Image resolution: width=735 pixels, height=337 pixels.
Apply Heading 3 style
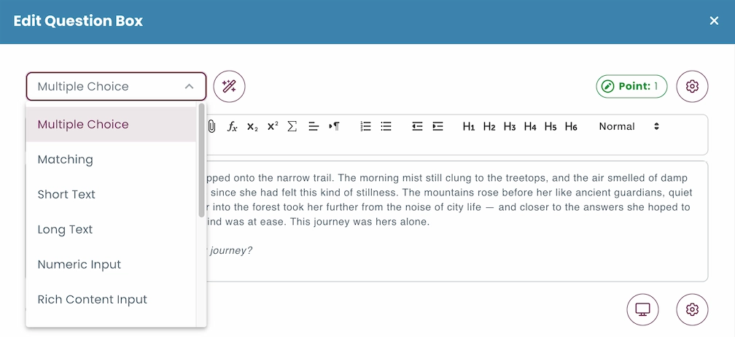[510, 126]
